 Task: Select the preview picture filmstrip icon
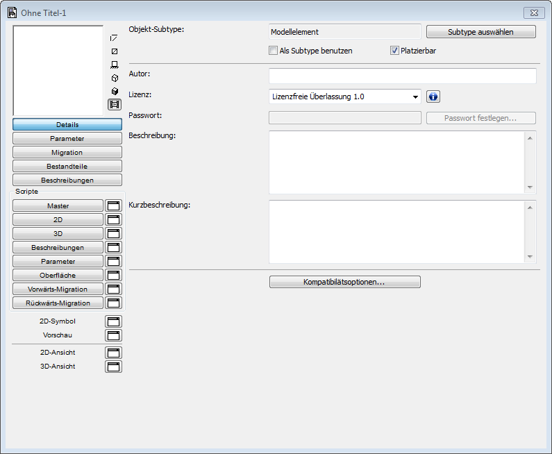115,105
